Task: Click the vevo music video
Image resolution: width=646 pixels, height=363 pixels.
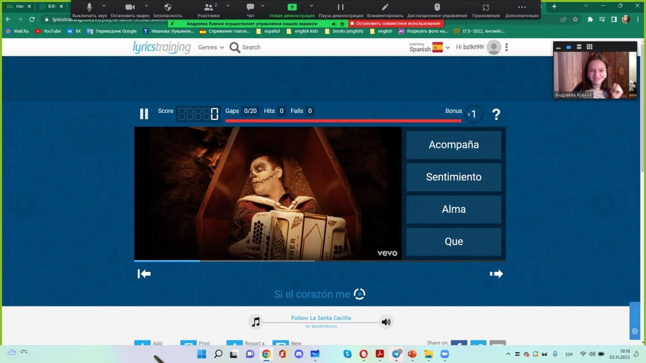Action: 268,194
